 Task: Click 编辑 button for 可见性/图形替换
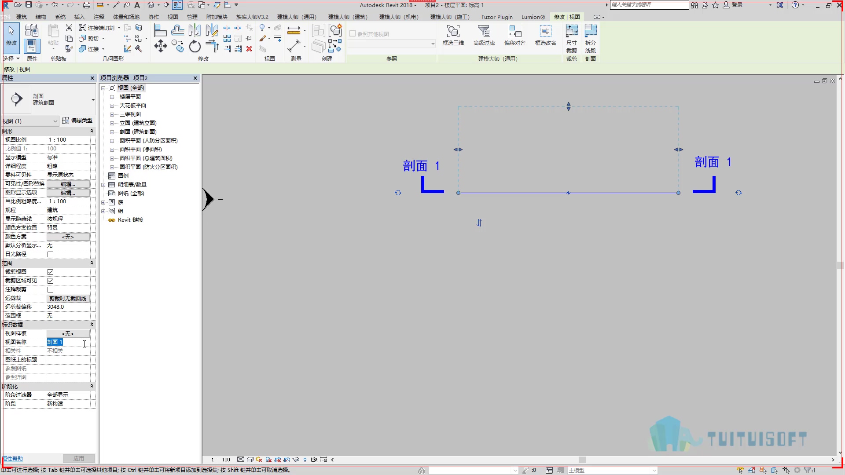[68, 184]
